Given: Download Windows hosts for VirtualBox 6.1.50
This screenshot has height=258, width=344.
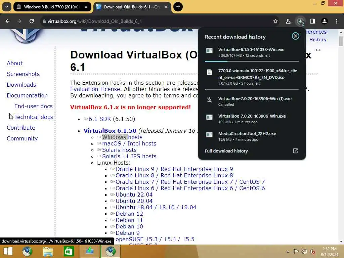Looking at the screenshot, I should click(122, 137).
